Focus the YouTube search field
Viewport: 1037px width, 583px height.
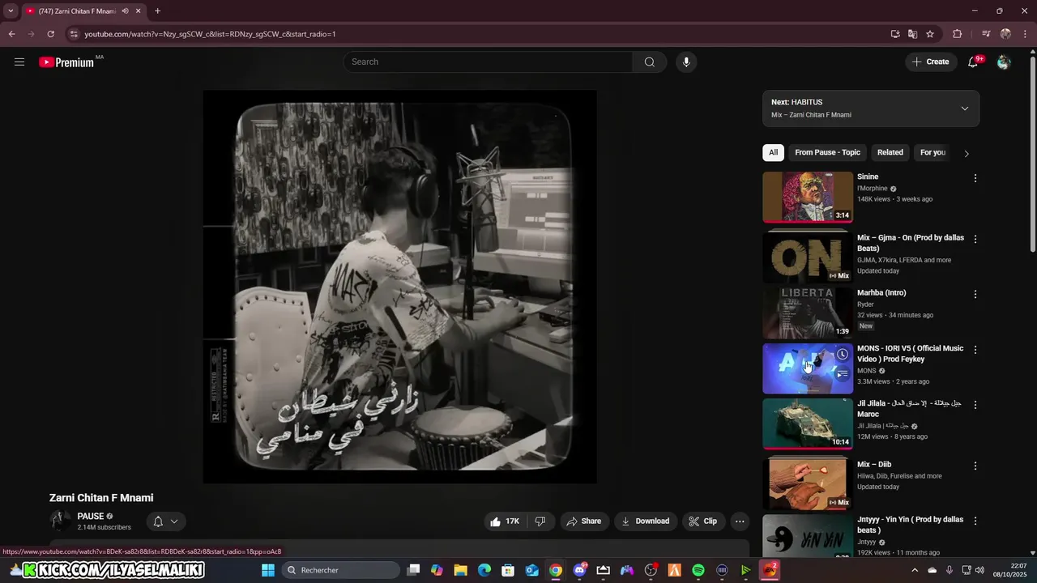[489, 62]
